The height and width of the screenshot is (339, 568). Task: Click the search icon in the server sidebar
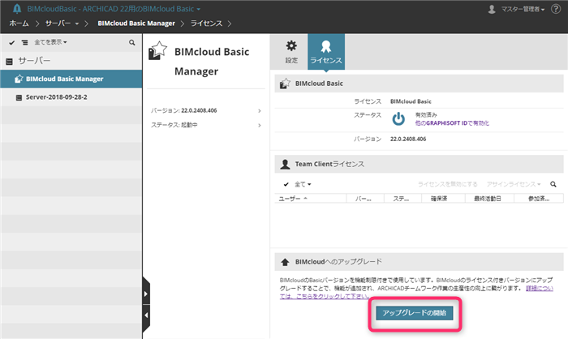(131, 42)
